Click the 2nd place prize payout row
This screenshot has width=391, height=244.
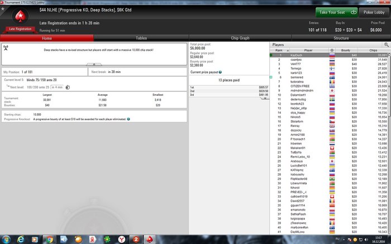(229, 91)
